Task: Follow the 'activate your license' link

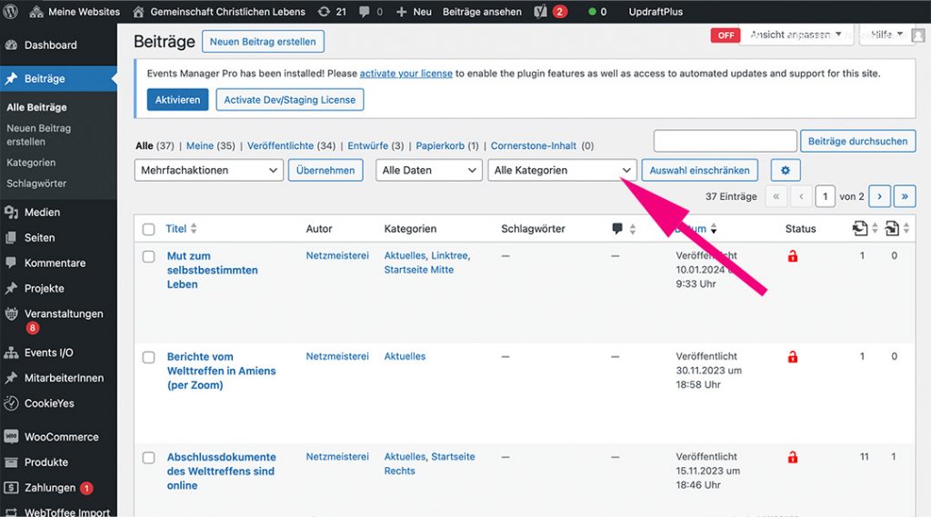Action: 405,74
